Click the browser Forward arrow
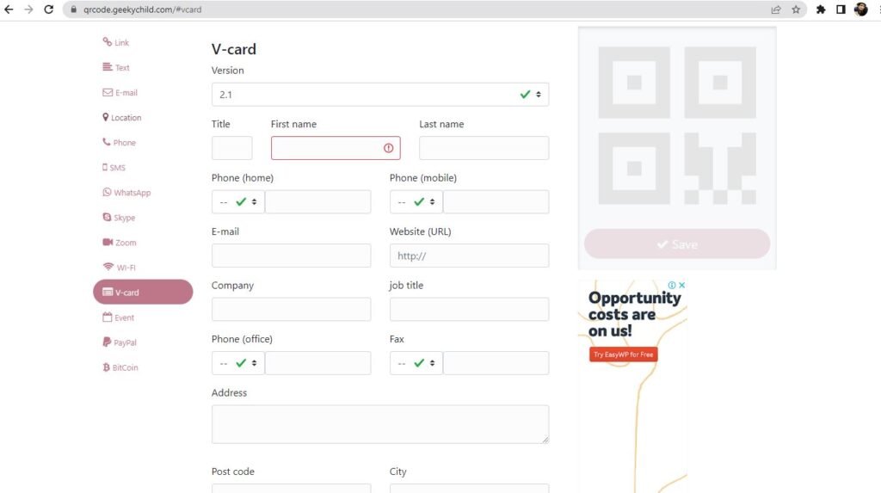This screenshot has width=881, height=493. pyautogui.click(x=28, y=9)
